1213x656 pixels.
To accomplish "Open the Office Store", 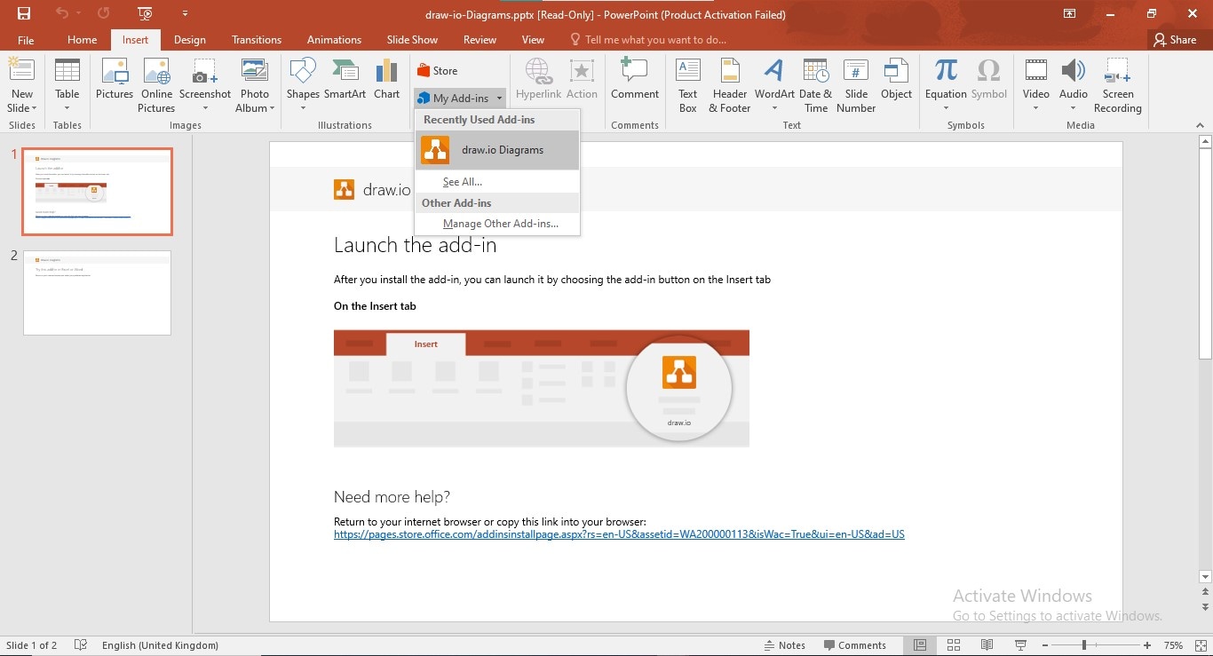I will [437, 71].
